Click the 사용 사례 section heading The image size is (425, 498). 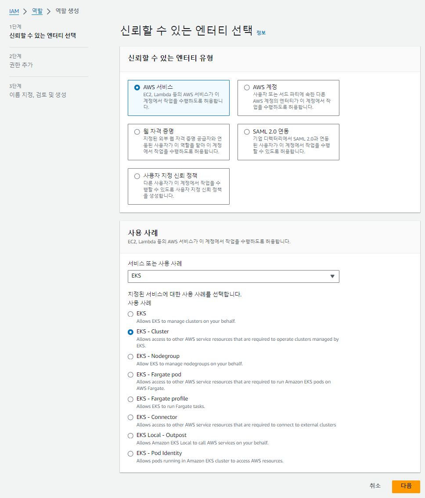(x=143, y=233)
